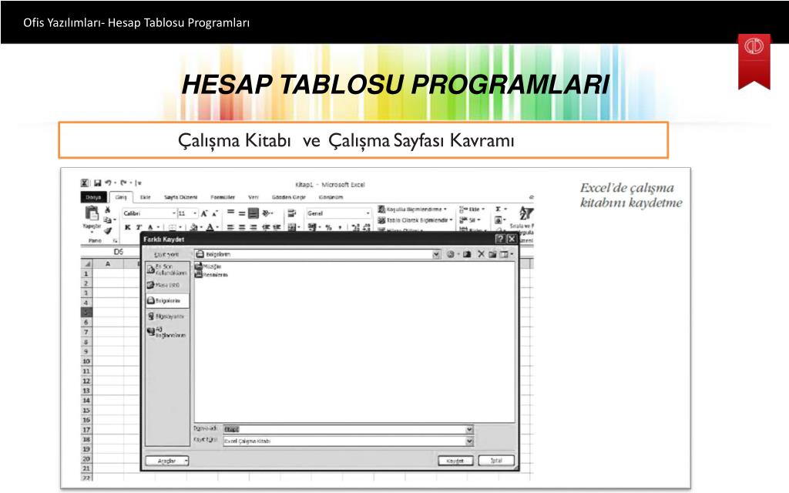Open the Kayıt türü file type combo box
The width and height of the screenshot is (789, 493).
tap(347, 441)
